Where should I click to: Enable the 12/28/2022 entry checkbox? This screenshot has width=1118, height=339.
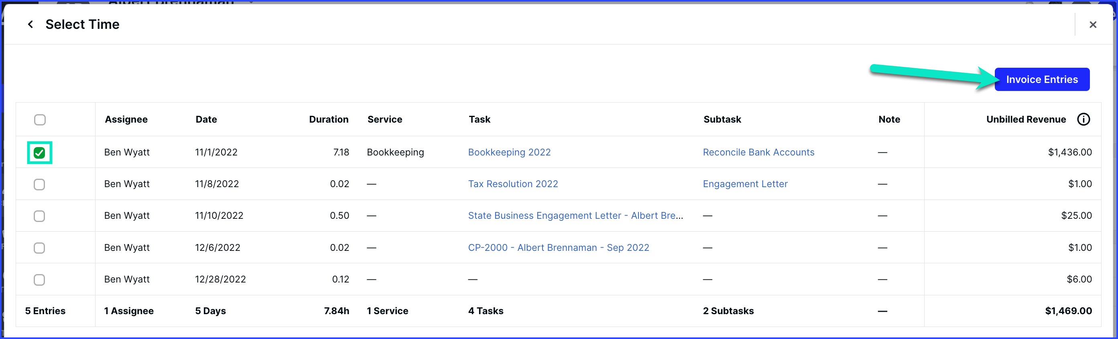[x=39, y=280]
